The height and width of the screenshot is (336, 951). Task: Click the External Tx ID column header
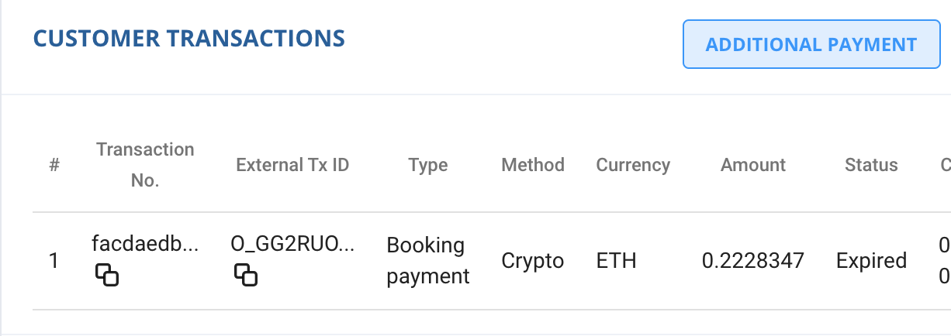click(292, 165)
